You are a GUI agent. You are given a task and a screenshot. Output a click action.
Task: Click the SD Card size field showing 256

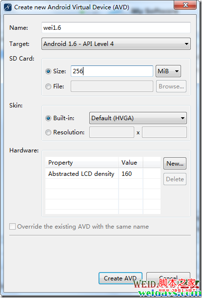click(x=112, y=71)
